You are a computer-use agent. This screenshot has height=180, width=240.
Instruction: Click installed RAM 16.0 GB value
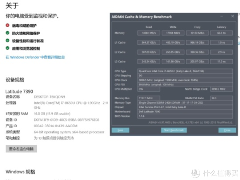(x=52, y=114)
